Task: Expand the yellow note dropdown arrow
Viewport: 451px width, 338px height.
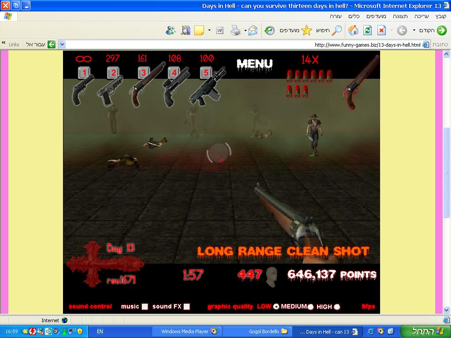Action: [x=209, y=30]
